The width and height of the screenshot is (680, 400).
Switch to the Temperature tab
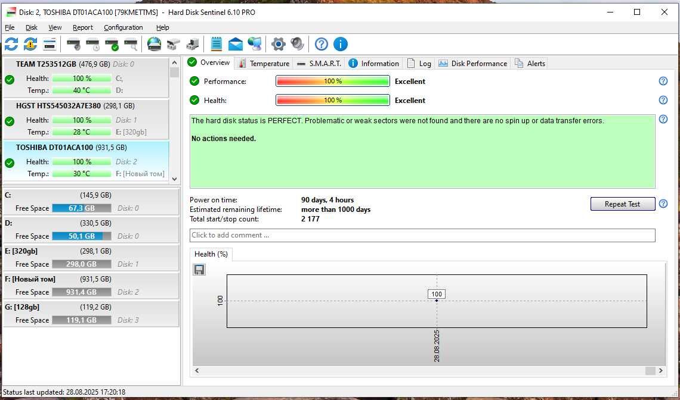[264, 63]
